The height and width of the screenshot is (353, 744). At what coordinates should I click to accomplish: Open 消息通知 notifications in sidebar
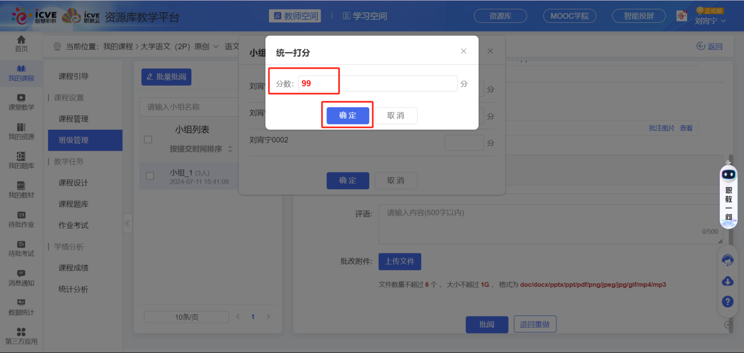pos(21,279)
